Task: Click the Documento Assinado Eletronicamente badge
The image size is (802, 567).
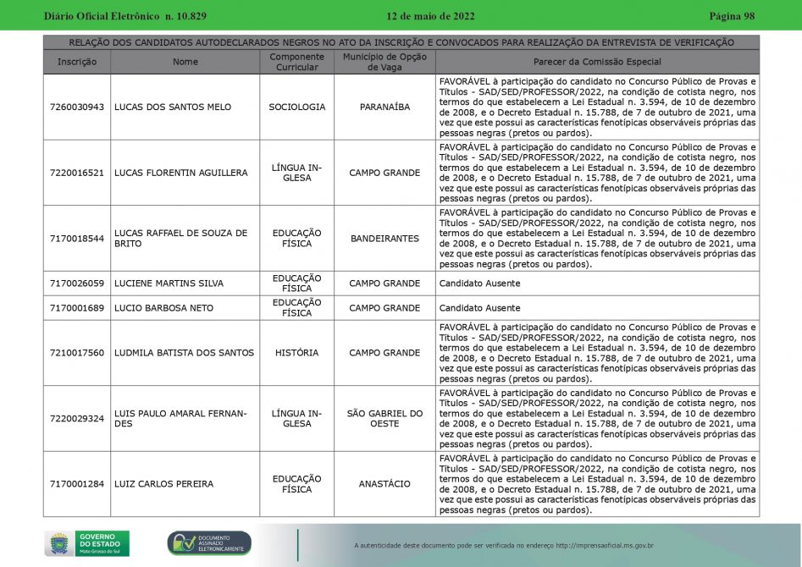Action: tap(209, 543)
